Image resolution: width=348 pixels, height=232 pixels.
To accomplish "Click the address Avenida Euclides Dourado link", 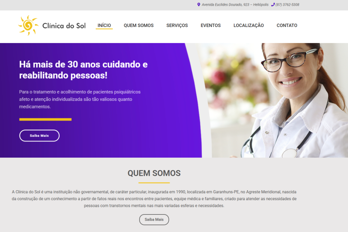I will 235,5.
